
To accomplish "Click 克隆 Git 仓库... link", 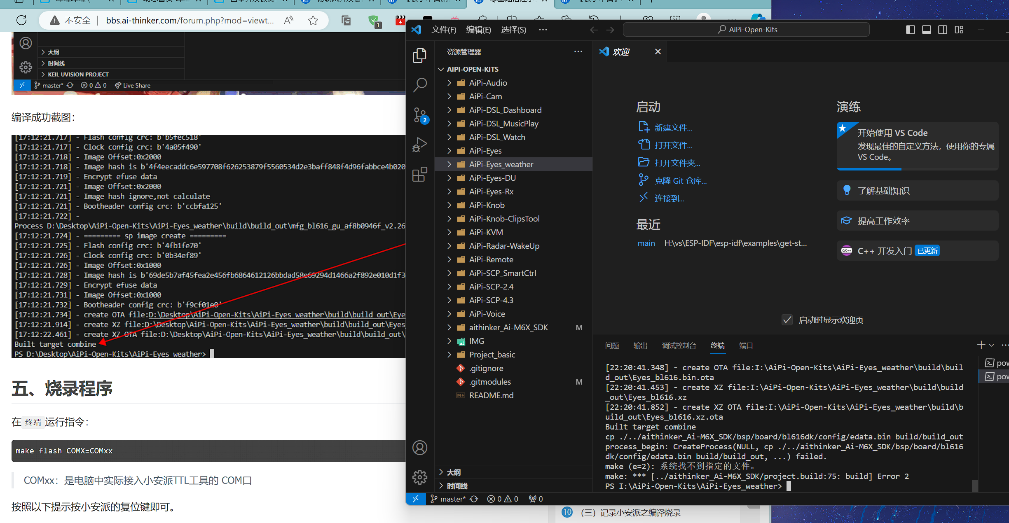I will pos(681,181).
